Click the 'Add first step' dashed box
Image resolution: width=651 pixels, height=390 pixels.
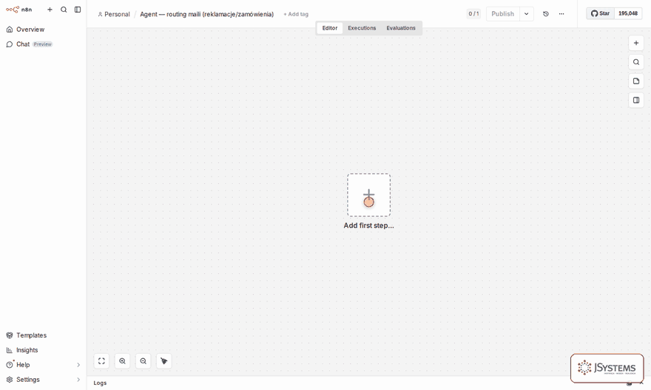(368, 195)
